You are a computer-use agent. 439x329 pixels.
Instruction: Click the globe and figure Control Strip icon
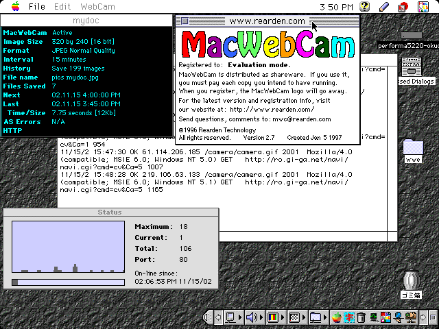coord(410,317)
